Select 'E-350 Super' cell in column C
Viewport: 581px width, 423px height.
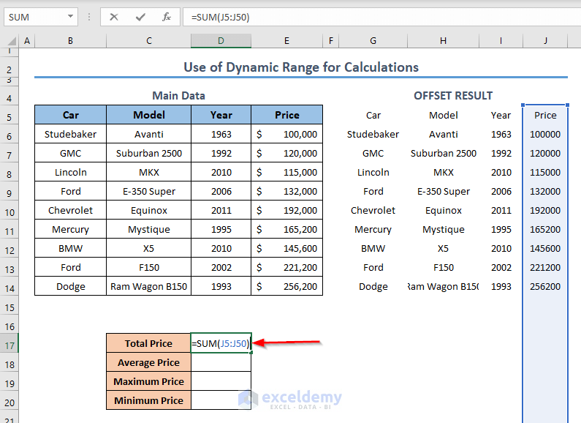[x=149, y=192]
